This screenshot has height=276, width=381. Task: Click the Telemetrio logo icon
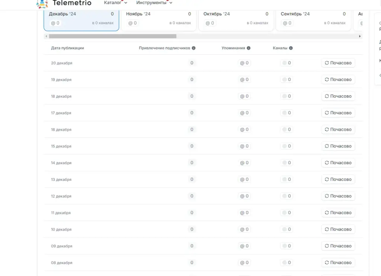click(x=42, y=3)
